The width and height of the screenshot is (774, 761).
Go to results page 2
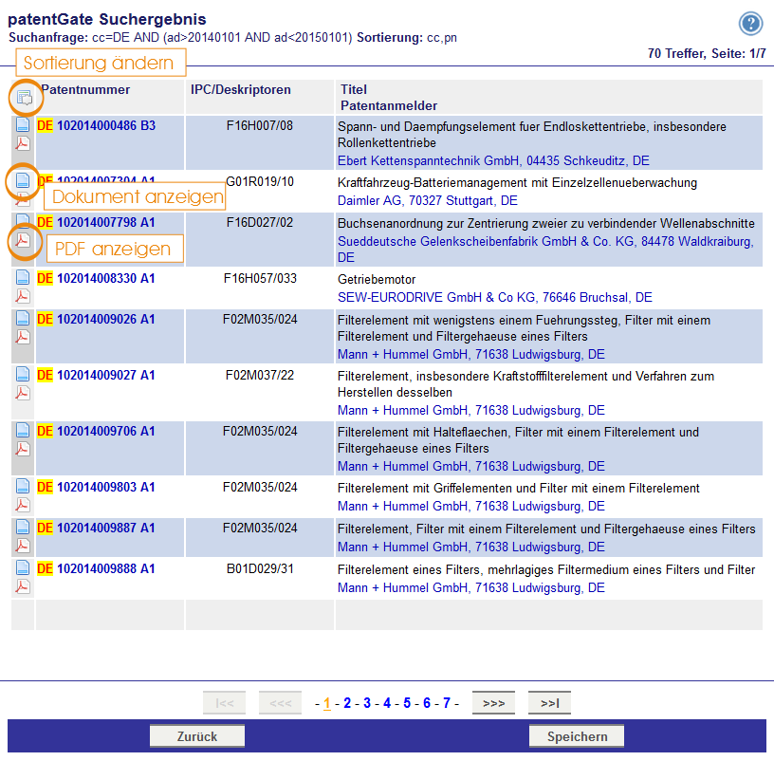(x=347, y=703)
